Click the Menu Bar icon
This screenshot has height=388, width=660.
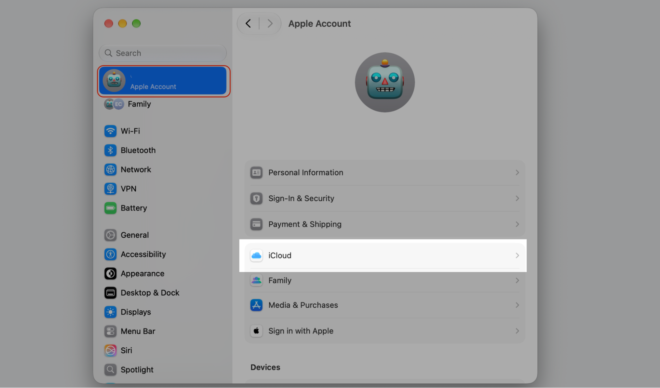tap(110, 331)
